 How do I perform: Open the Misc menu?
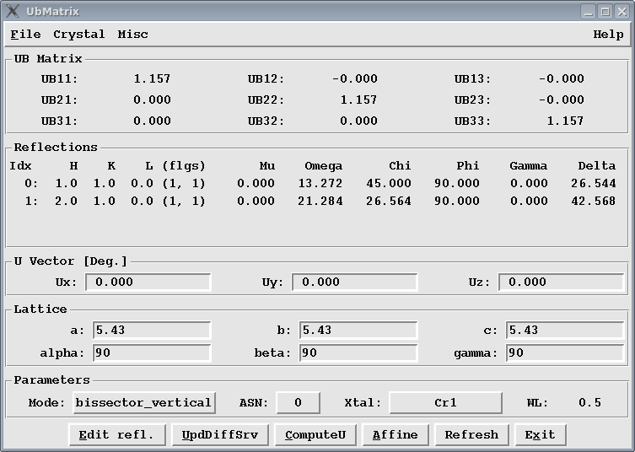tap(133, 35)
